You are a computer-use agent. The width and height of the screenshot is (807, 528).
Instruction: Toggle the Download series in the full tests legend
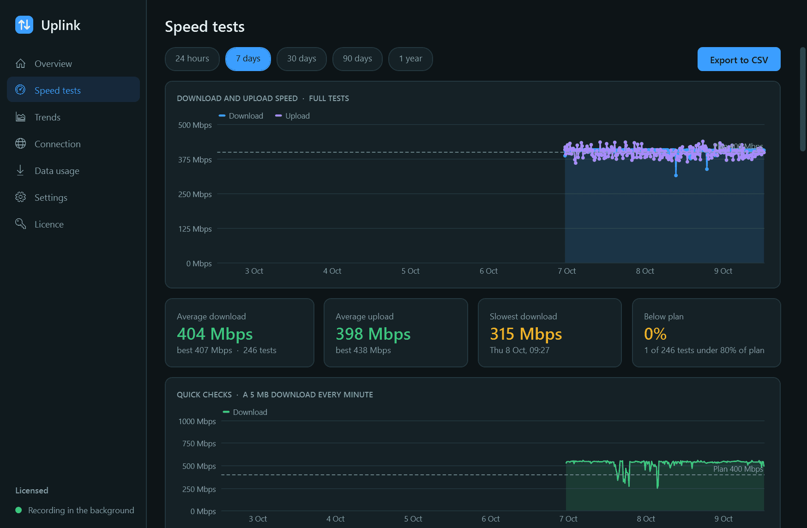coord(241,116)
